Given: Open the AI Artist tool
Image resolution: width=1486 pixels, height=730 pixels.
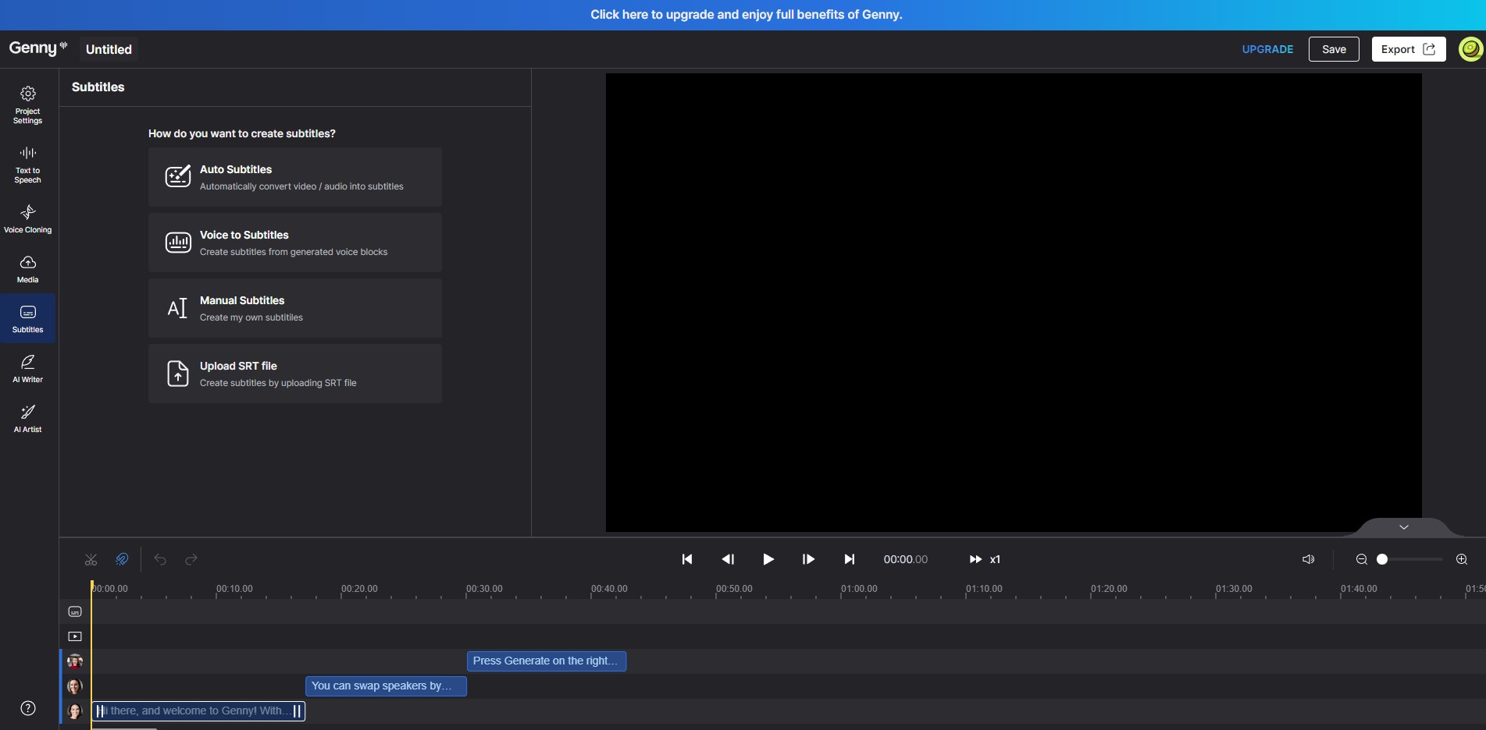Looking at the screenshot, I should 28,419.
